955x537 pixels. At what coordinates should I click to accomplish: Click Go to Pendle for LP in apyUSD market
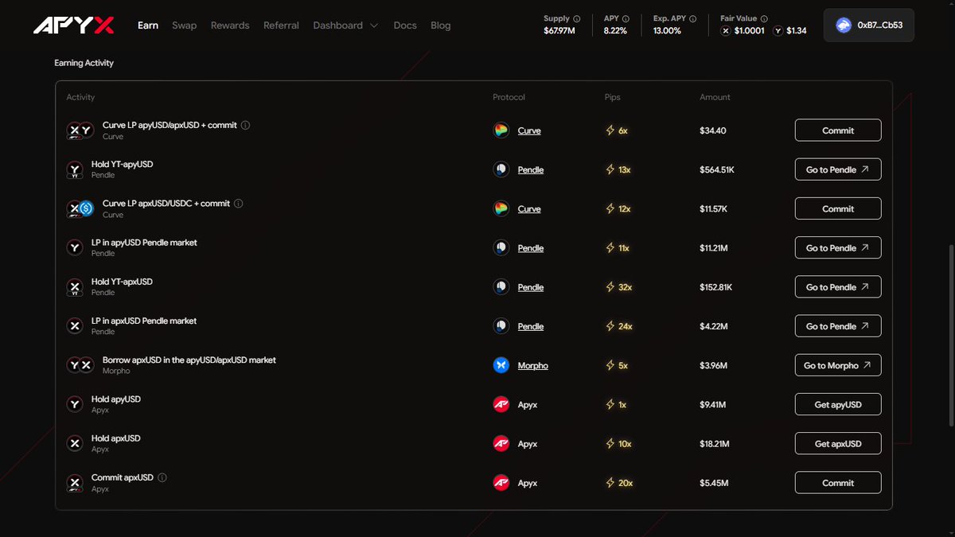coord(838,247)
